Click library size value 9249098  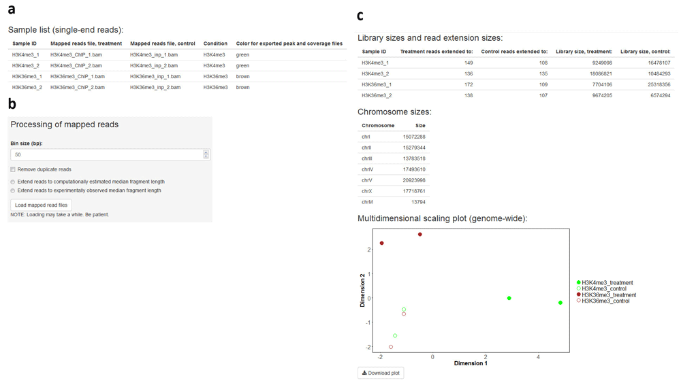point(602,63)
